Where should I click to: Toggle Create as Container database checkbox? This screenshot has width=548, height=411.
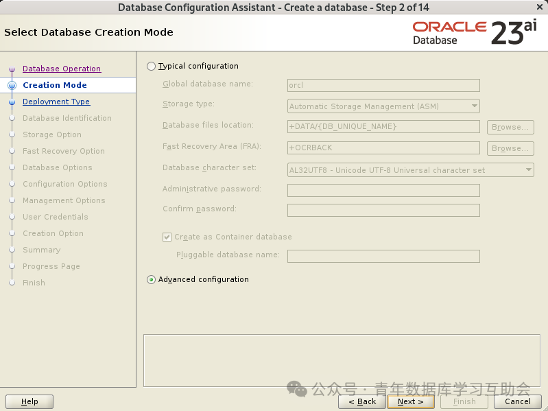coord(167,237)
